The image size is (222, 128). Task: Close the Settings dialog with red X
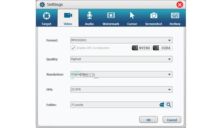tap(180, 5)
